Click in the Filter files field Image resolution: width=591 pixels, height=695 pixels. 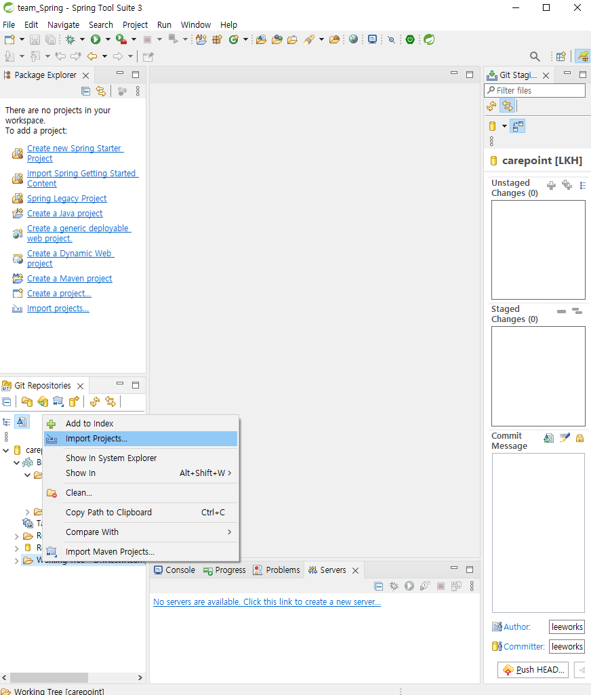pyautogui.click(x=535, y=90)
